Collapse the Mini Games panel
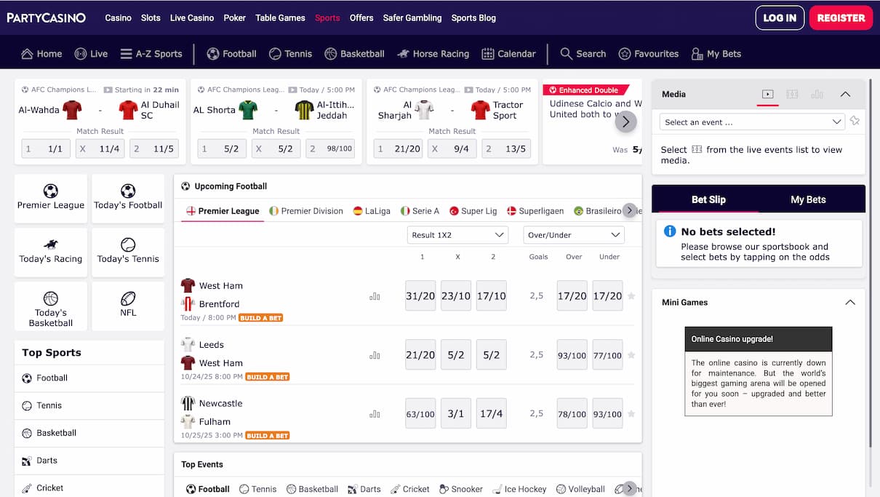The width and height of the screenshot is (880, 497). [849, 303]
